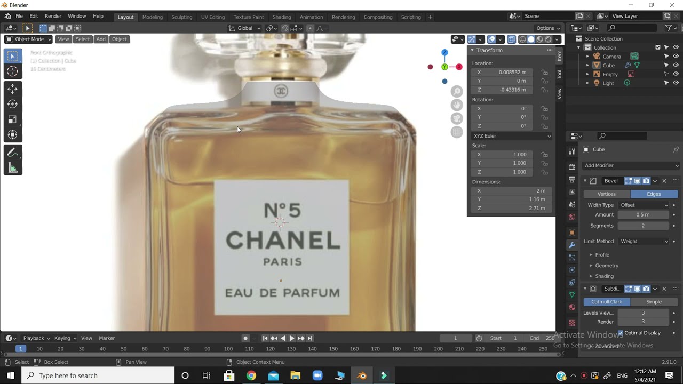Remove the Bevel modifier with X
Viewport: 683px width, 384px height.
(x=664, y=181)
